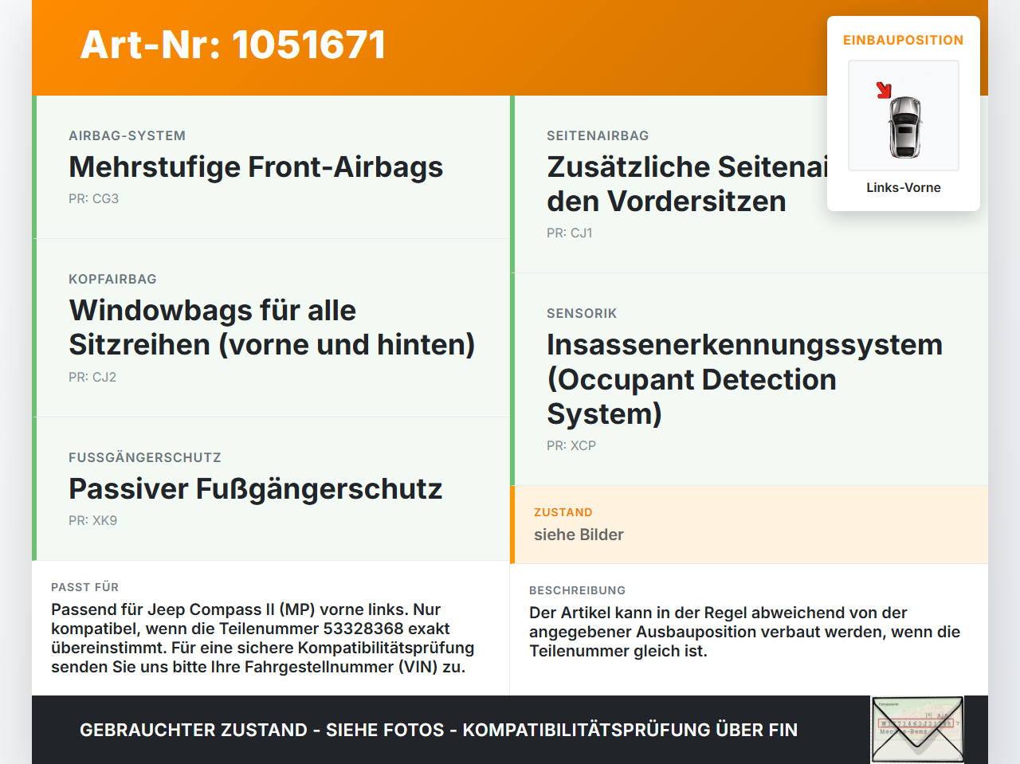Click the AIRBAG-SYSTEM label
This screenshot has width=1020, height=764.
point(127,135)
